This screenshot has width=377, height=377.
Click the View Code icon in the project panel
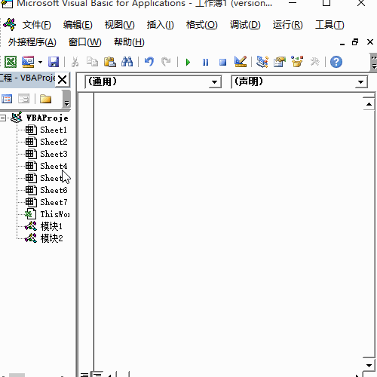coord(7,99)
